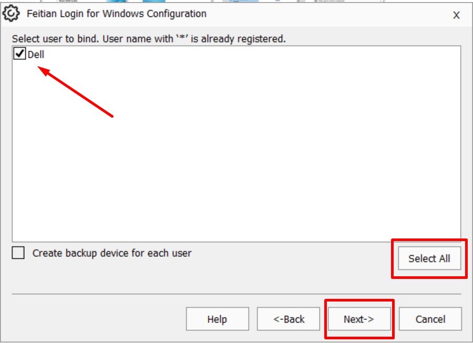473x343 pixels.
Task: Open the rightmost thumbnail in the top strip
Action: point(348,2)
